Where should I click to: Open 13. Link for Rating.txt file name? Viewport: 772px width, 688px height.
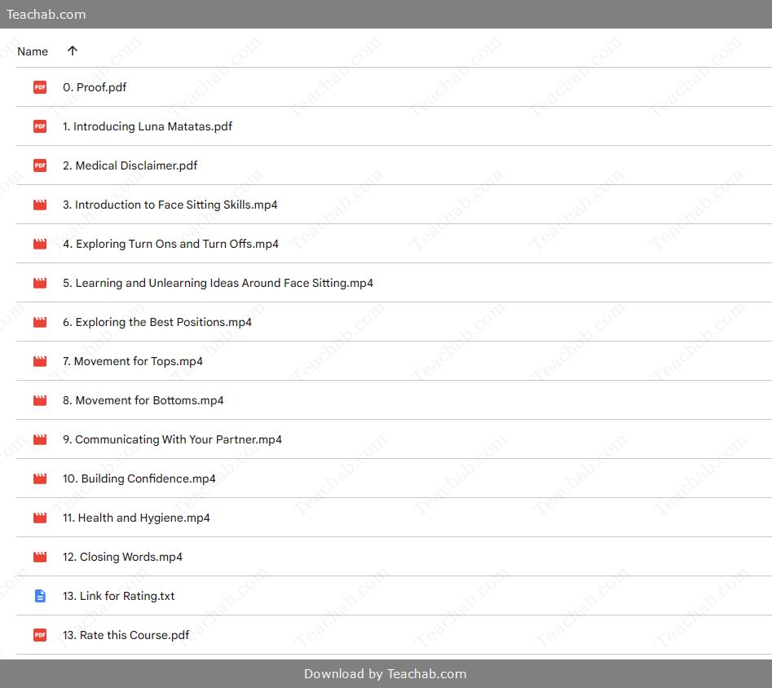[119, 596]
